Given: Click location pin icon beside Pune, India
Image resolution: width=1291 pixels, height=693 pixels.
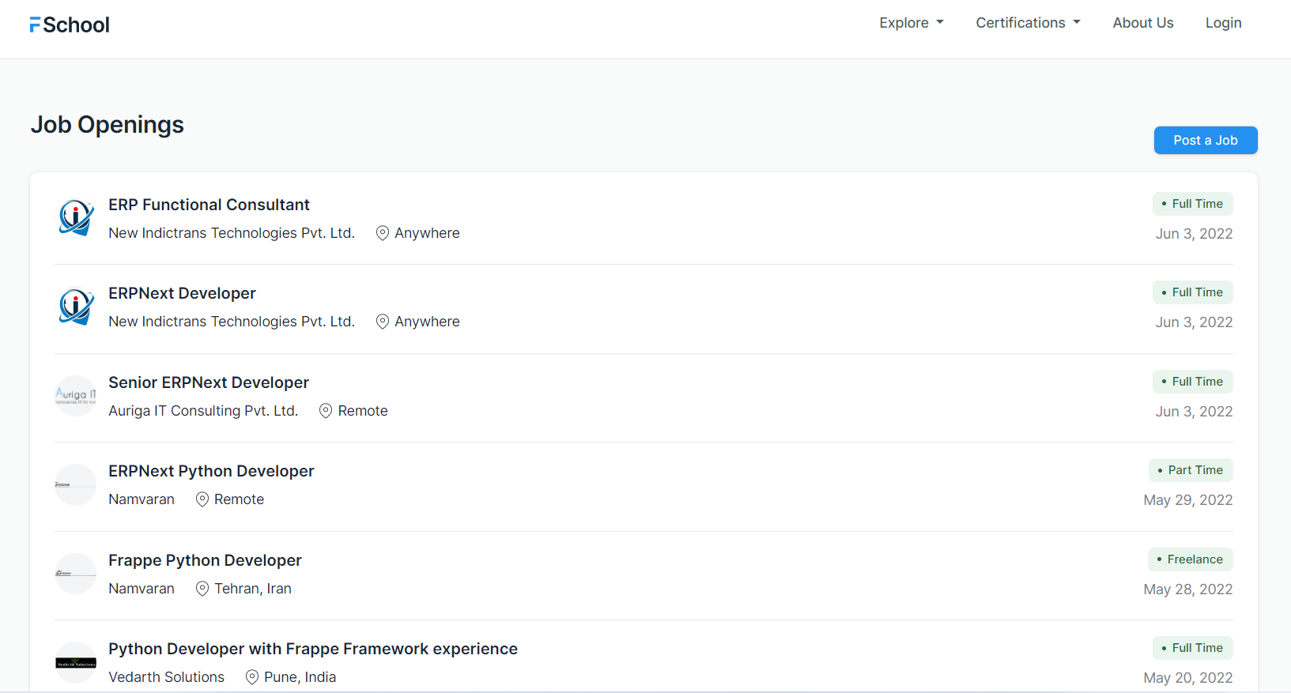Looking at the screenshot, I should tap(252, 677).
